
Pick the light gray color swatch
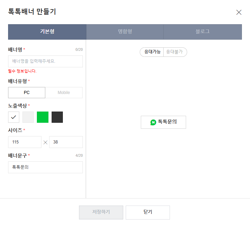click(x=28, y=117)
